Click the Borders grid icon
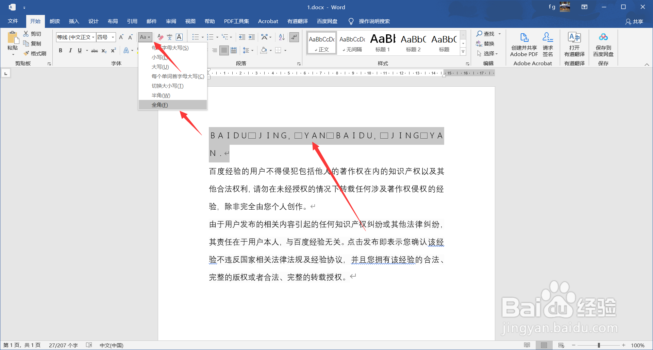 pyautogui.click(x=278, y=50)
